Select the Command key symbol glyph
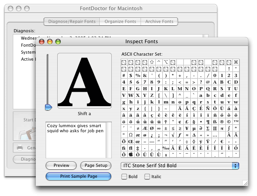This screenshot has height=196, width=257. pos(236,62)
